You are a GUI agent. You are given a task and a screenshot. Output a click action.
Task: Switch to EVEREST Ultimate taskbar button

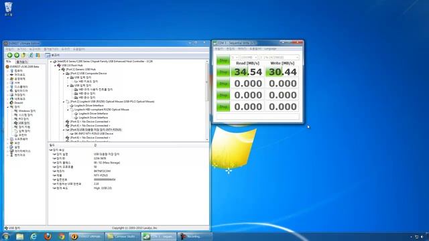tap(86, 236)
